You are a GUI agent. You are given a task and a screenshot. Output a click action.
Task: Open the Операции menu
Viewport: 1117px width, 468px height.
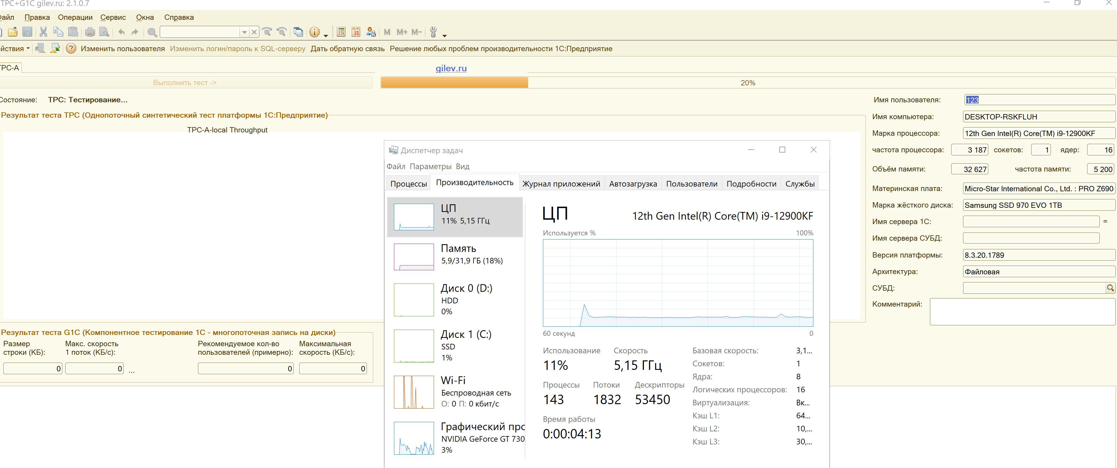75,17
